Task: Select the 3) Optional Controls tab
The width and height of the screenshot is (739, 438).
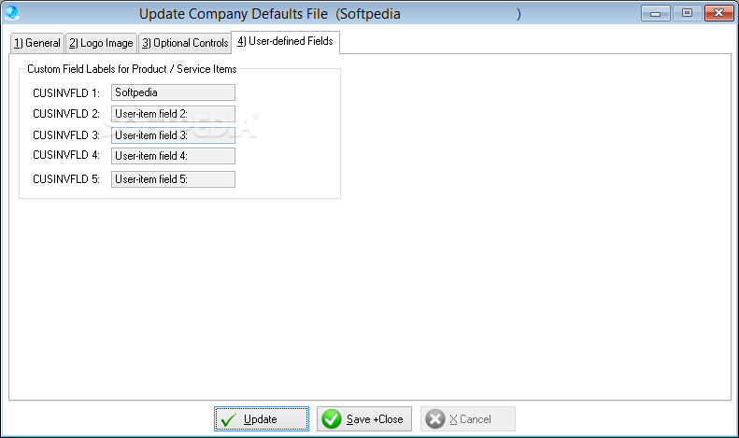Action: pos(185,43)
